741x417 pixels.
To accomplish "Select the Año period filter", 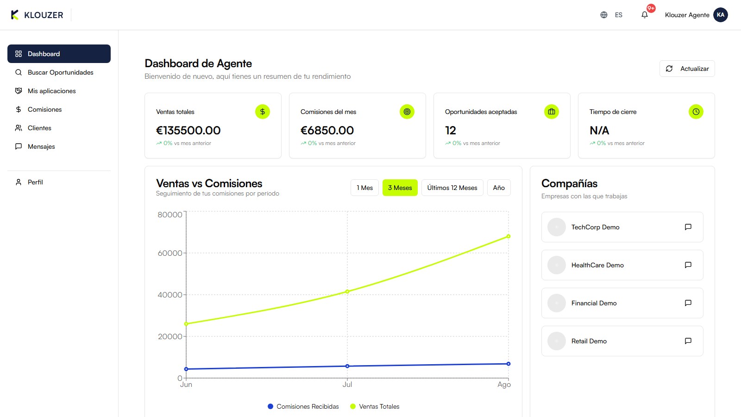I will click(499, 188).
